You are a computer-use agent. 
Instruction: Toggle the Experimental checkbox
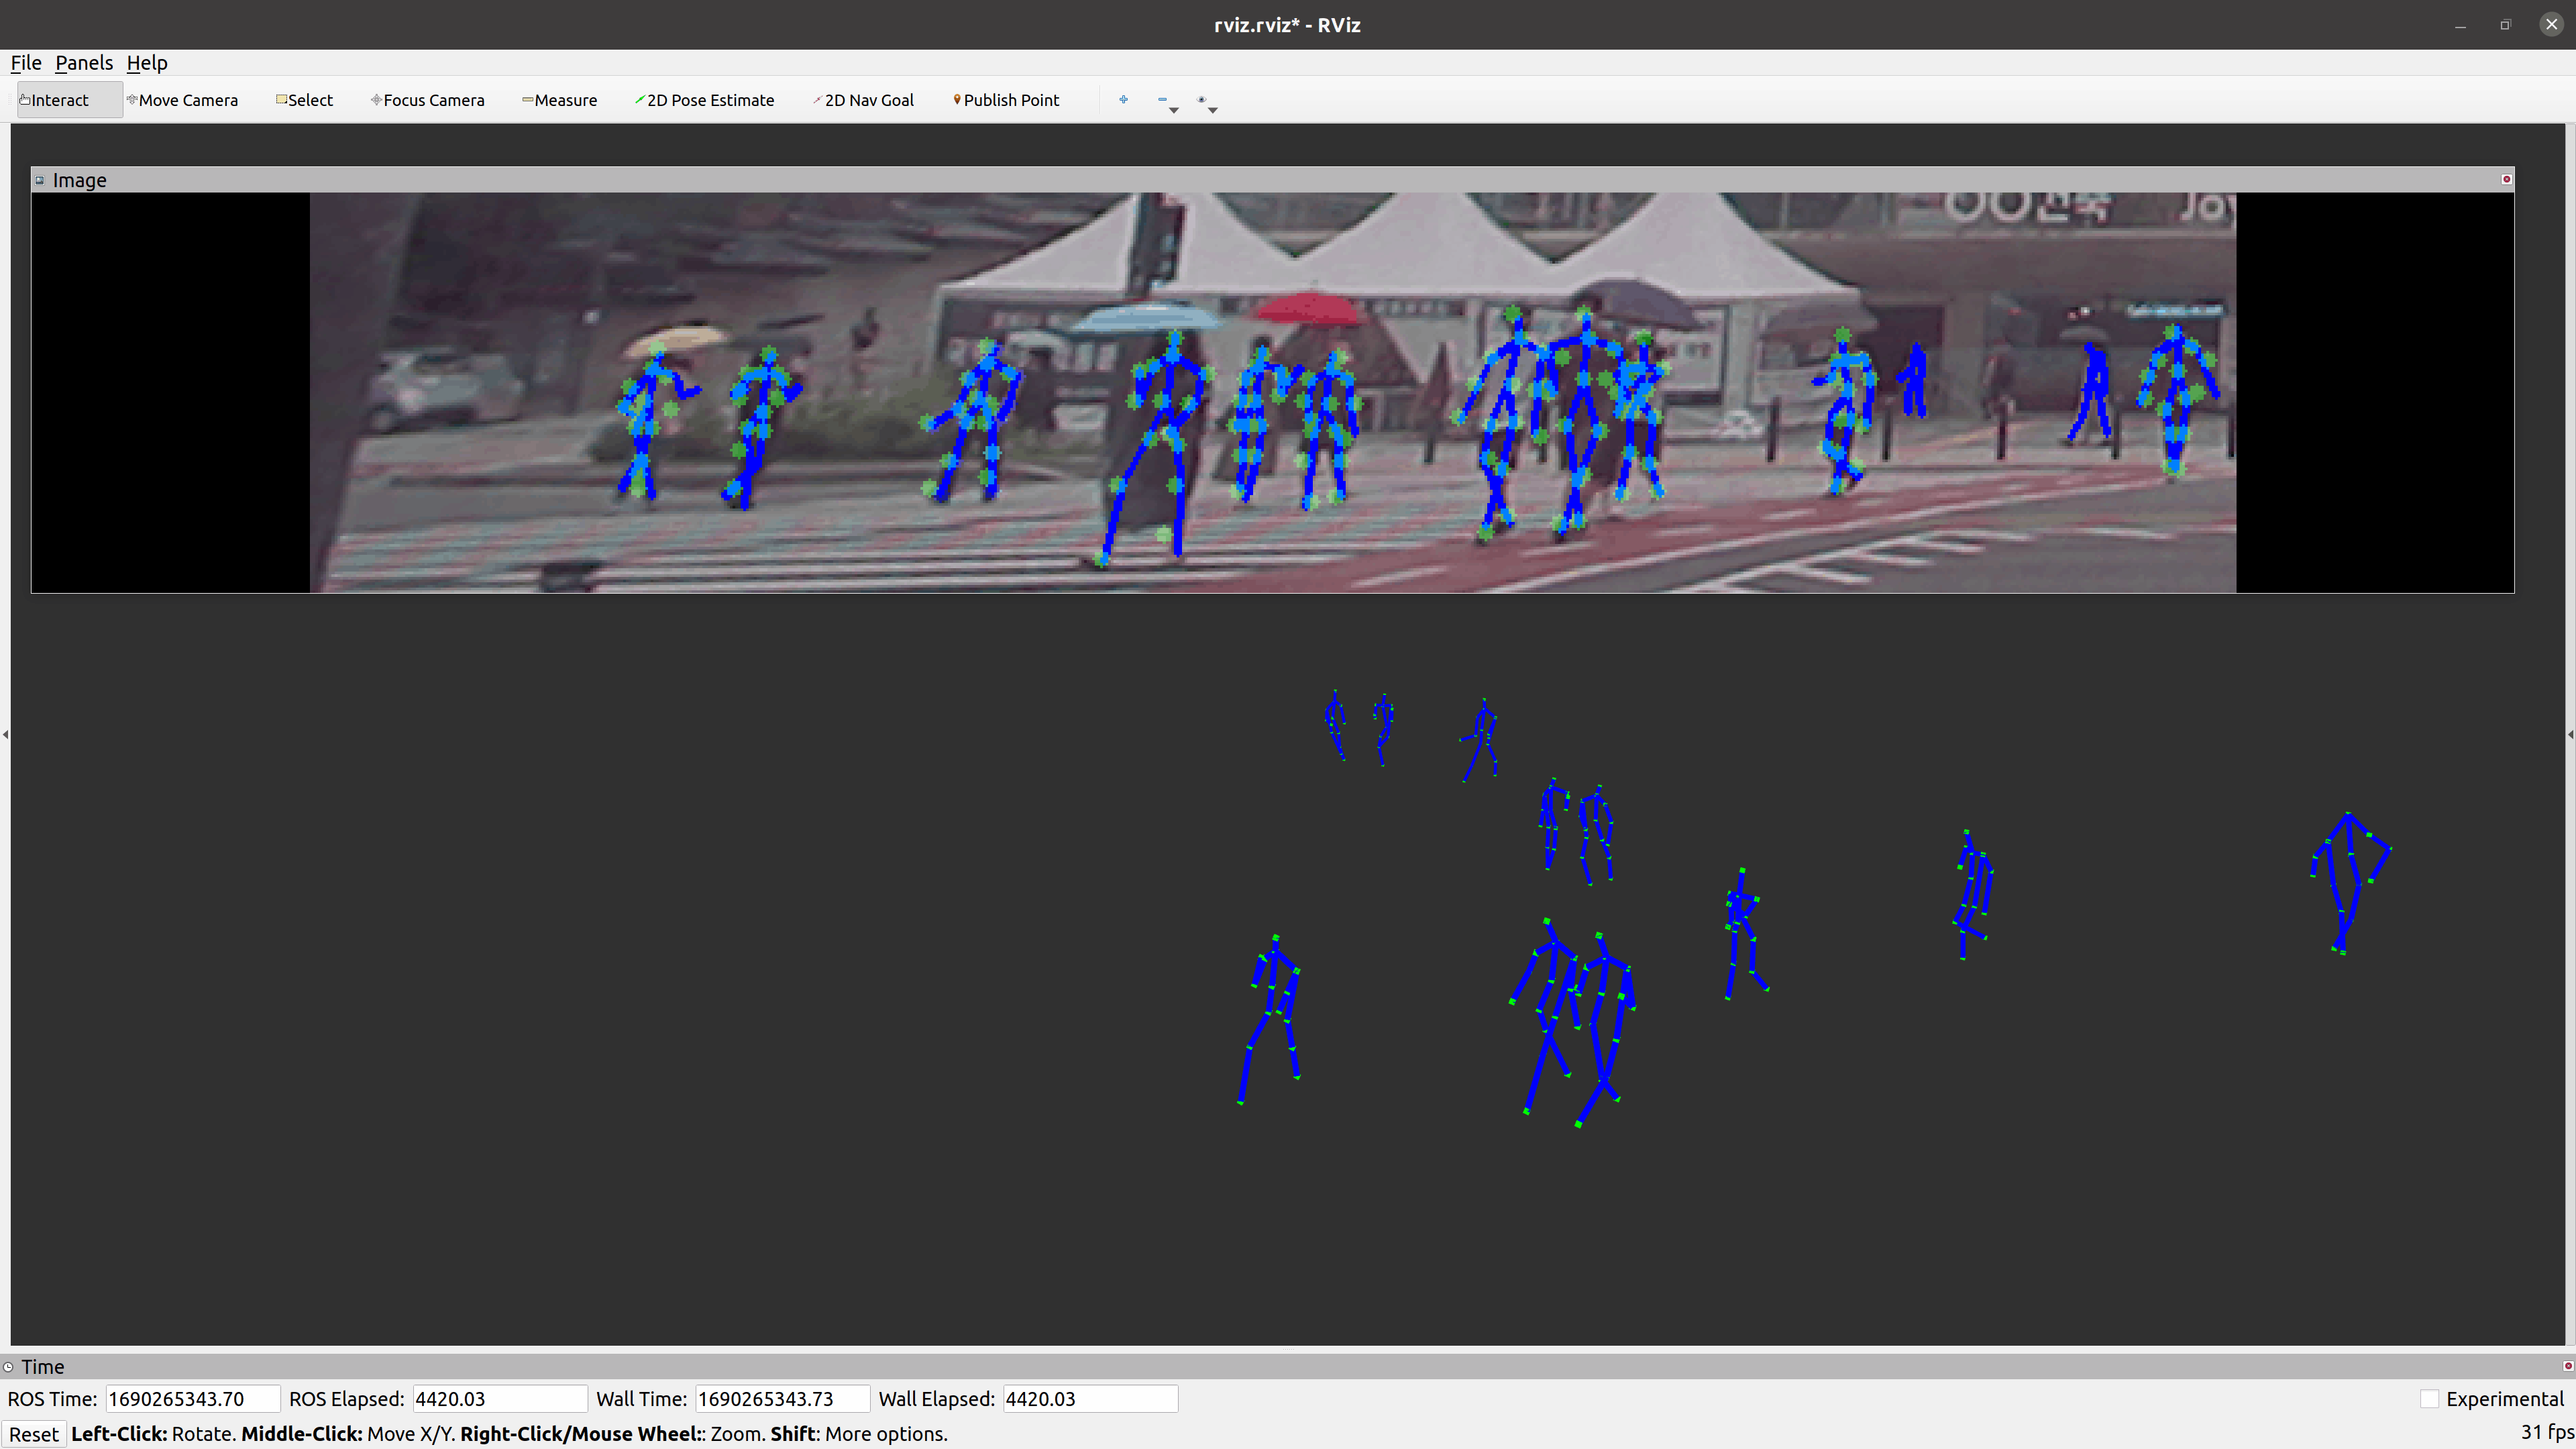tap(2429, 1399)
